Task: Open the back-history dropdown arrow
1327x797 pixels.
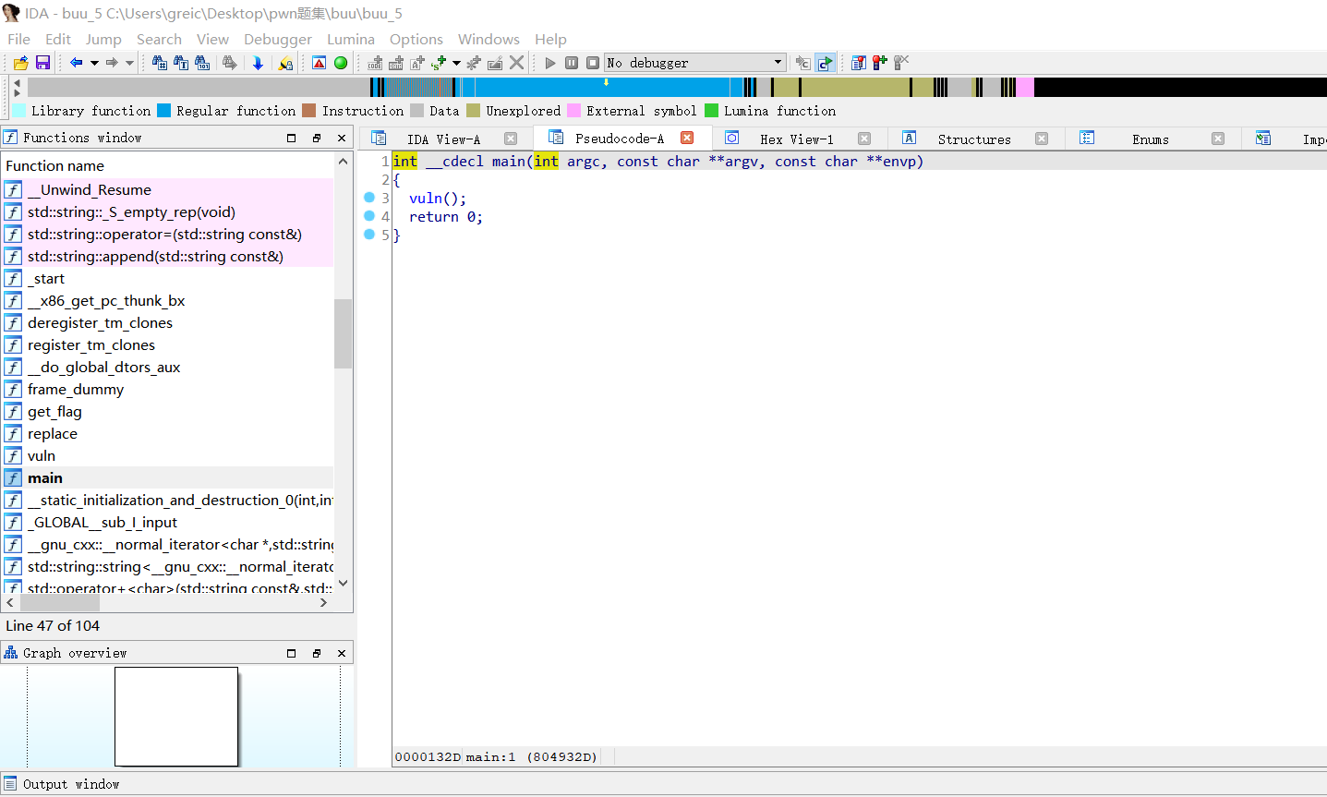Action: coord(94,63)
